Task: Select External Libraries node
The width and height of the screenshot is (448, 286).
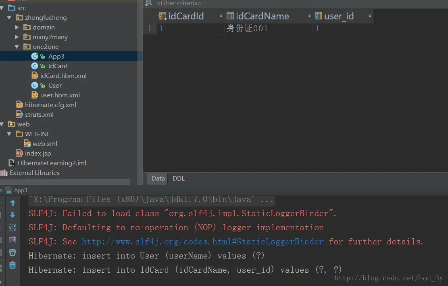Action: [35, 172]
